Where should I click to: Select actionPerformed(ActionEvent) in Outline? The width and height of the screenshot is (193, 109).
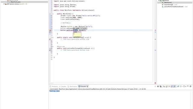point(174,7)
